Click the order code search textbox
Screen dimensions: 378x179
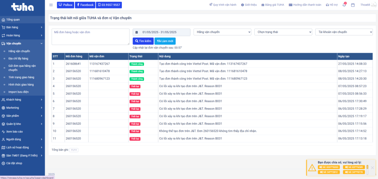[x=90, y=37]
